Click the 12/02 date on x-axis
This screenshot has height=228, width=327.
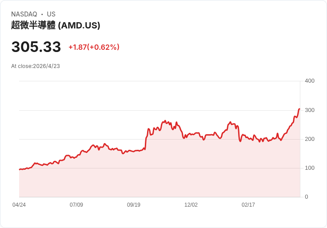(x=191, y=205)
